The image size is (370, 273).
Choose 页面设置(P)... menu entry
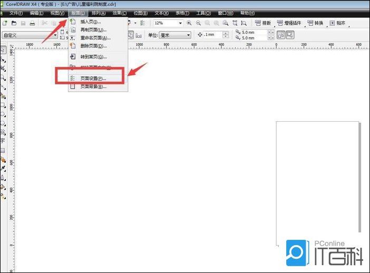pos(98,79)
